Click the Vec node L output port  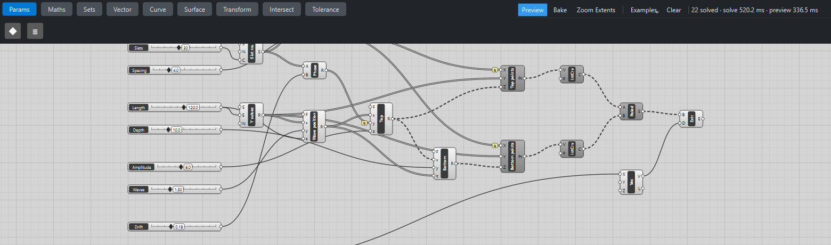[643, 189]
